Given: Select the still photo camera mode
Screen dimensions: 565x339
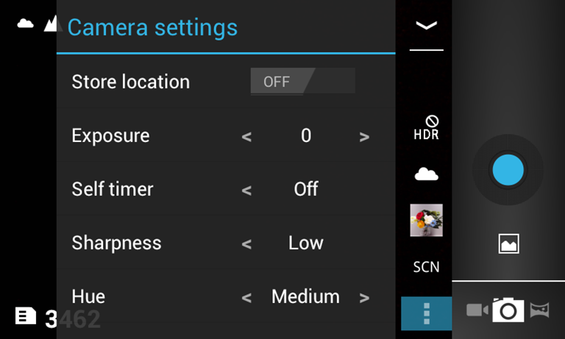Looking at the screenshot, I should pos(508,310).
